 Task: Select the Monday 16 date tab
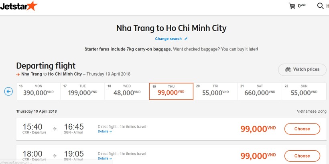(x=38, y=91)
